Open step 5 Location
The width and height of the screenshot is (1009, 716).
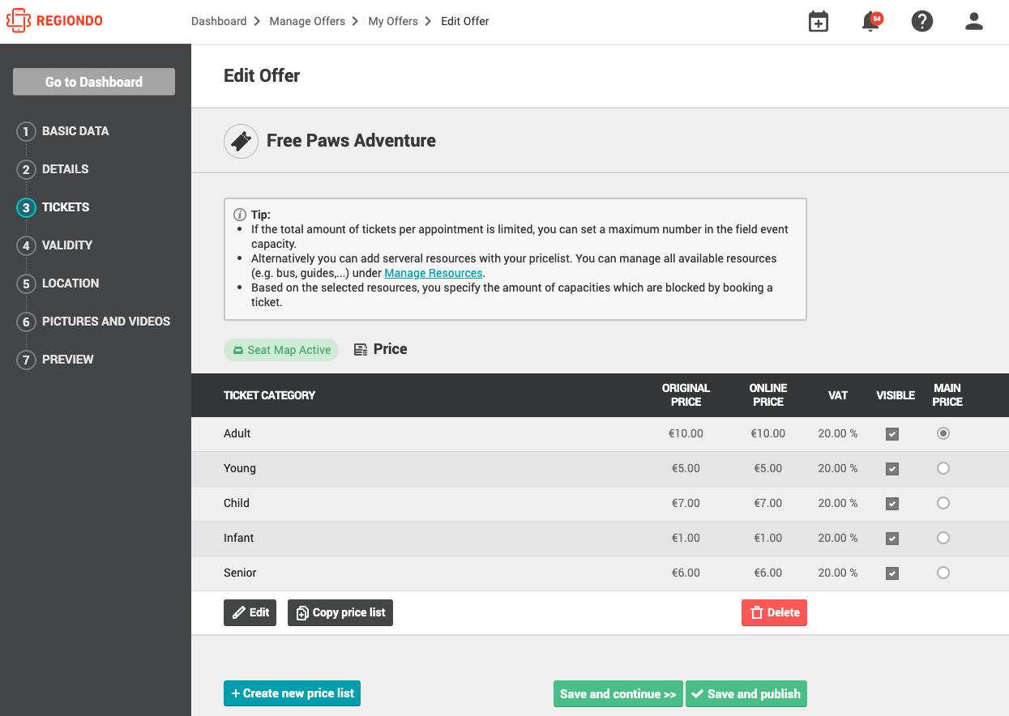pos(58,283)
